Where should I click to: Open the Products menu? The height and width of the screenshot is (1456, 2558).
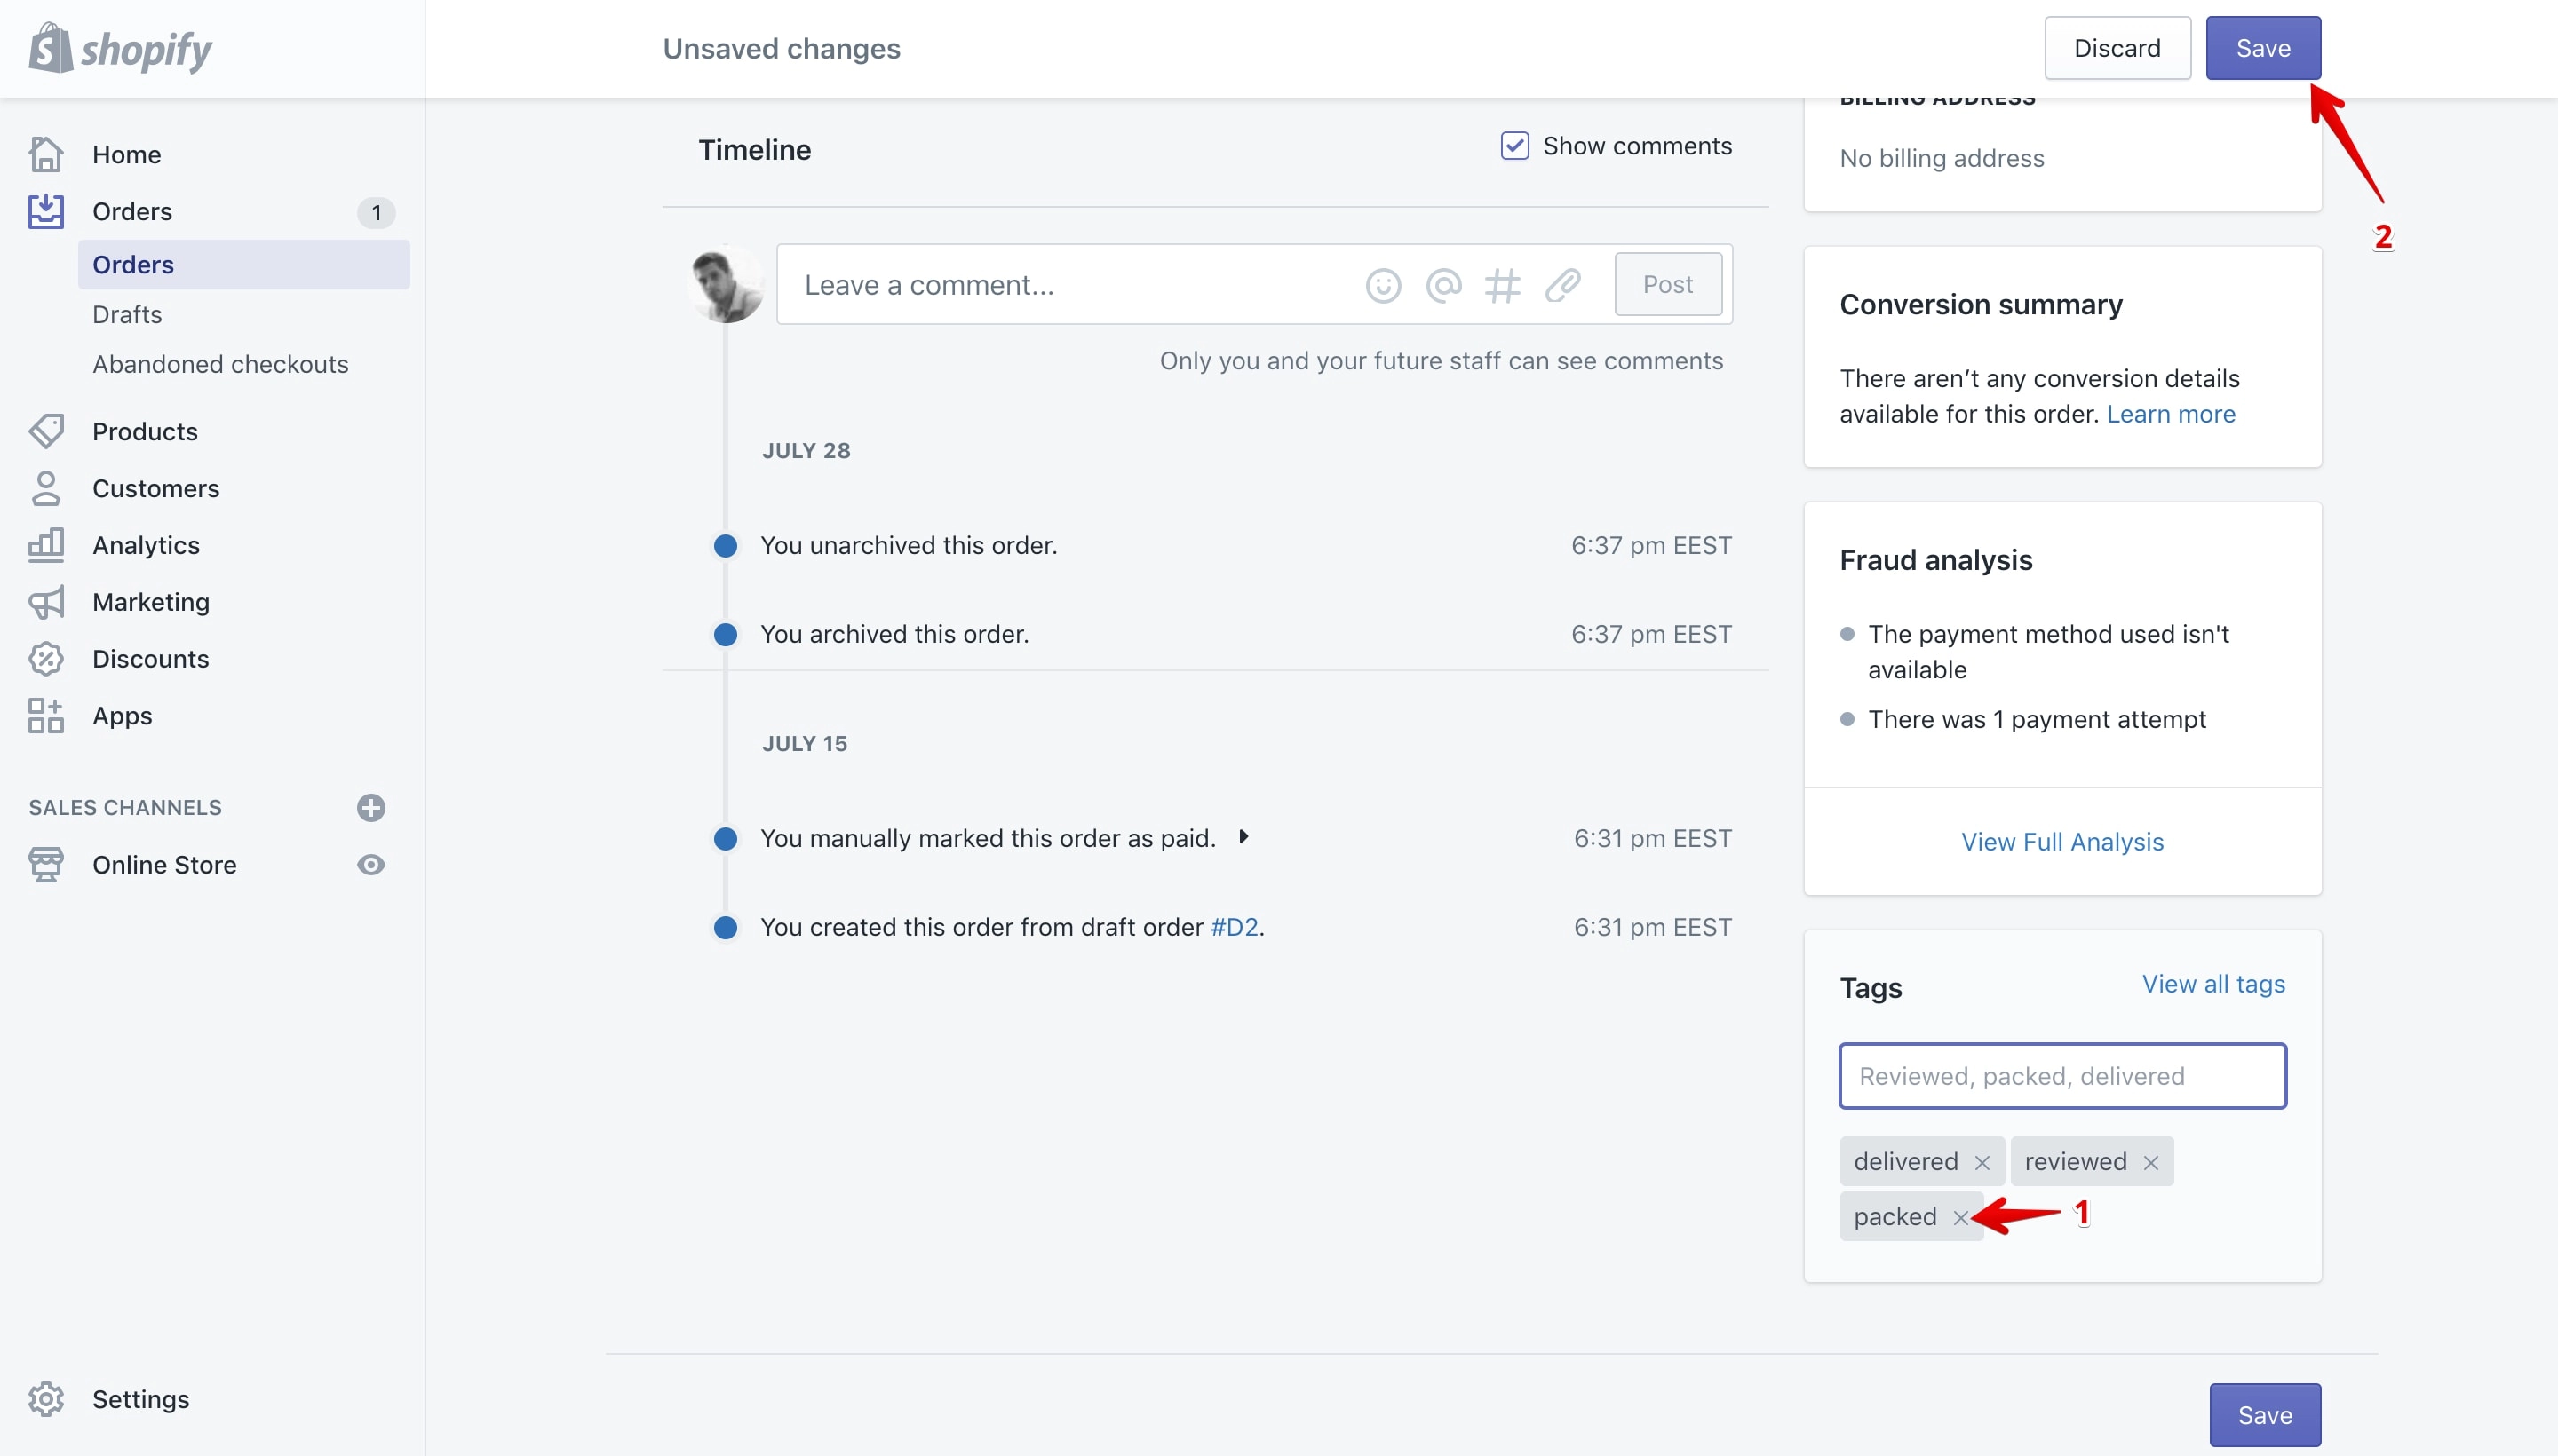(x=145, y=432)
